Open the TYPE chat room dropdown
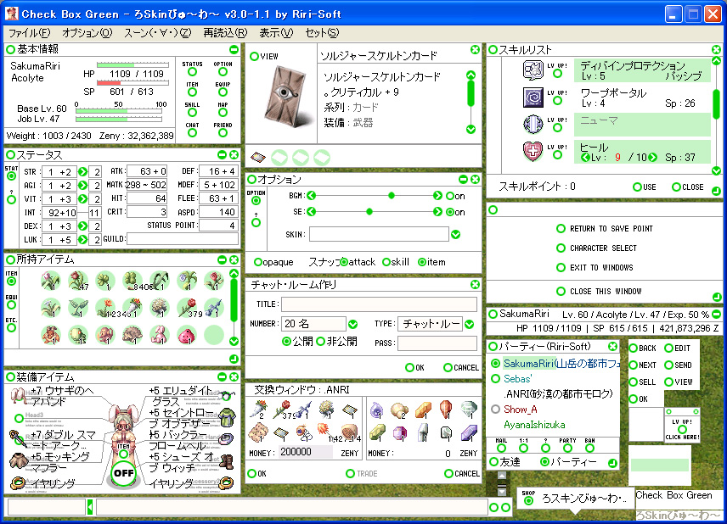 (469, 324)
